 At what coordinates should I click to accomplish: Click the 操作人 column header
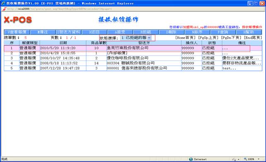(x=191, y=43)
